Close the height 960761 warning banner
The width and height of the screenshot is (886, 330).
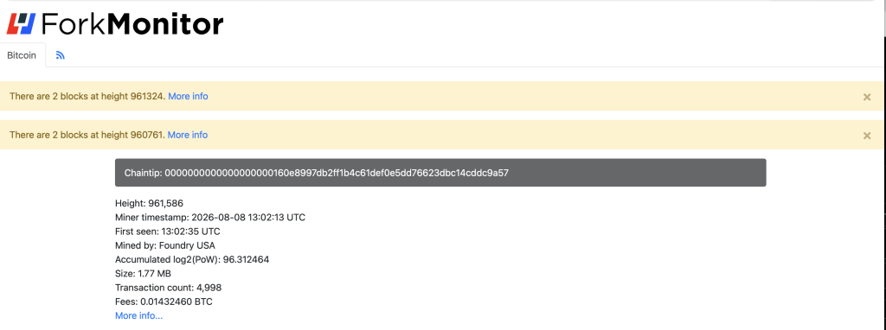(x=867, y=136)
